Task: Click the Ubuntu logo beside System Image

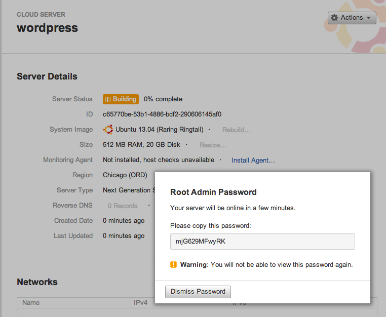Action: tap(108, 130)
